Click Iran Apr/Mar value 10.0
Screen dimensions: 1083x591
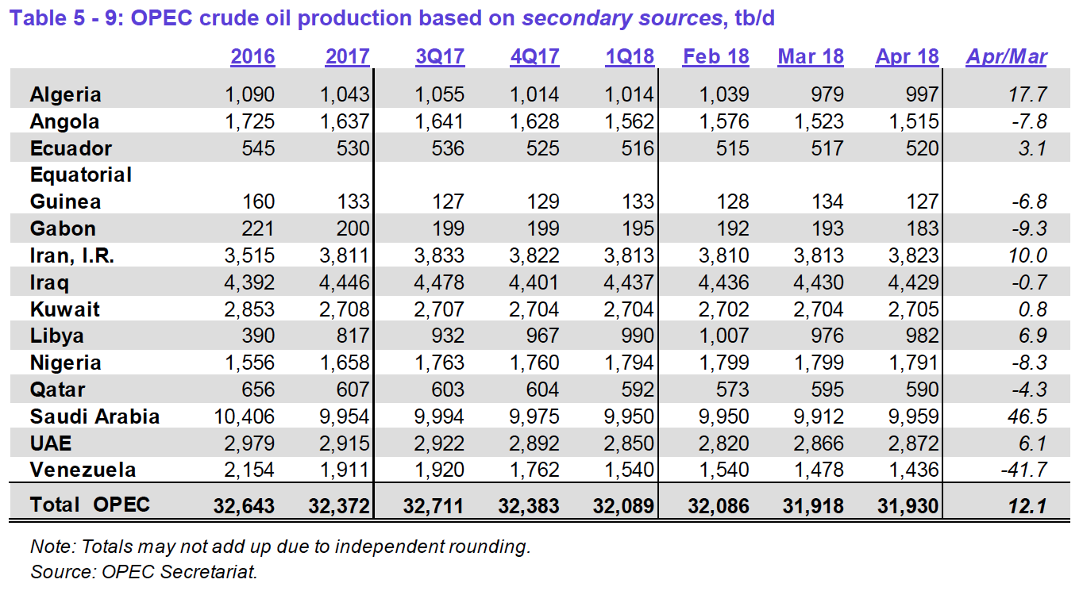(1027, 255)
